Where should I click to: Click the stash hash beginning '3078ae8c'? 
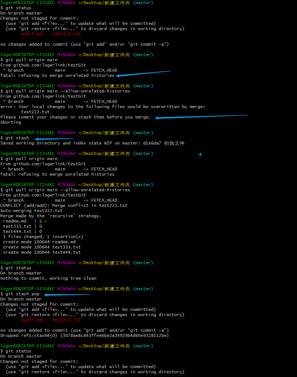click(115, 335)
